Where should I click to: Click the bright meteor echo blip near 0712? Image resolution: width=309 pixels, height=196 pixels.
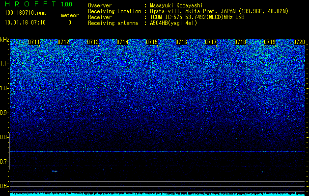click(x=55, y=171)
